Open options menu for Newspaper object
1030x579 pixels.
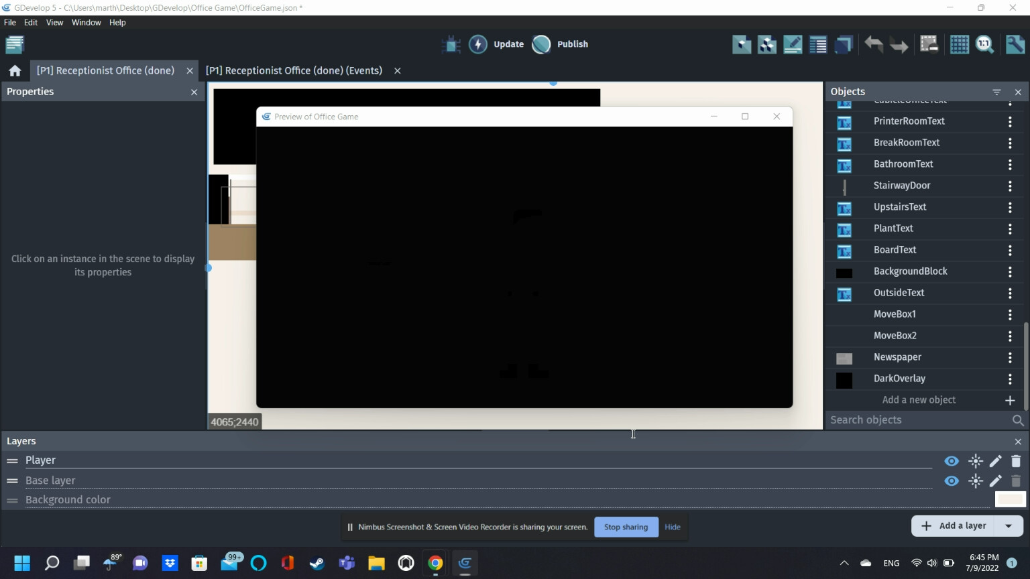click(1010, 357)
